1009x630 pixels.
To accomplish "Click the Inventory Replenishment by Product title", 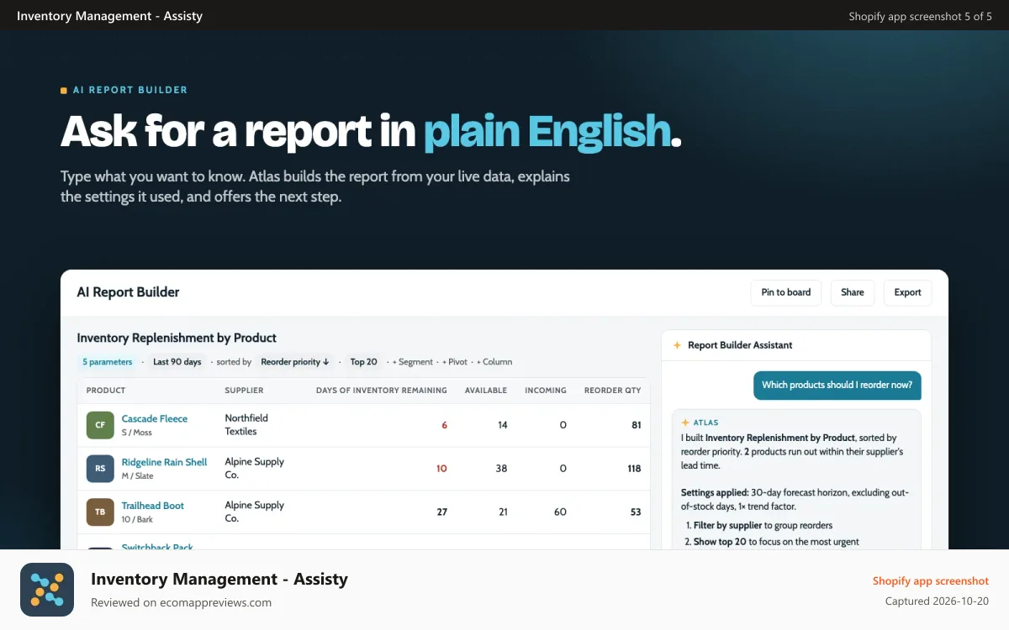I will (x=177, y=338).
